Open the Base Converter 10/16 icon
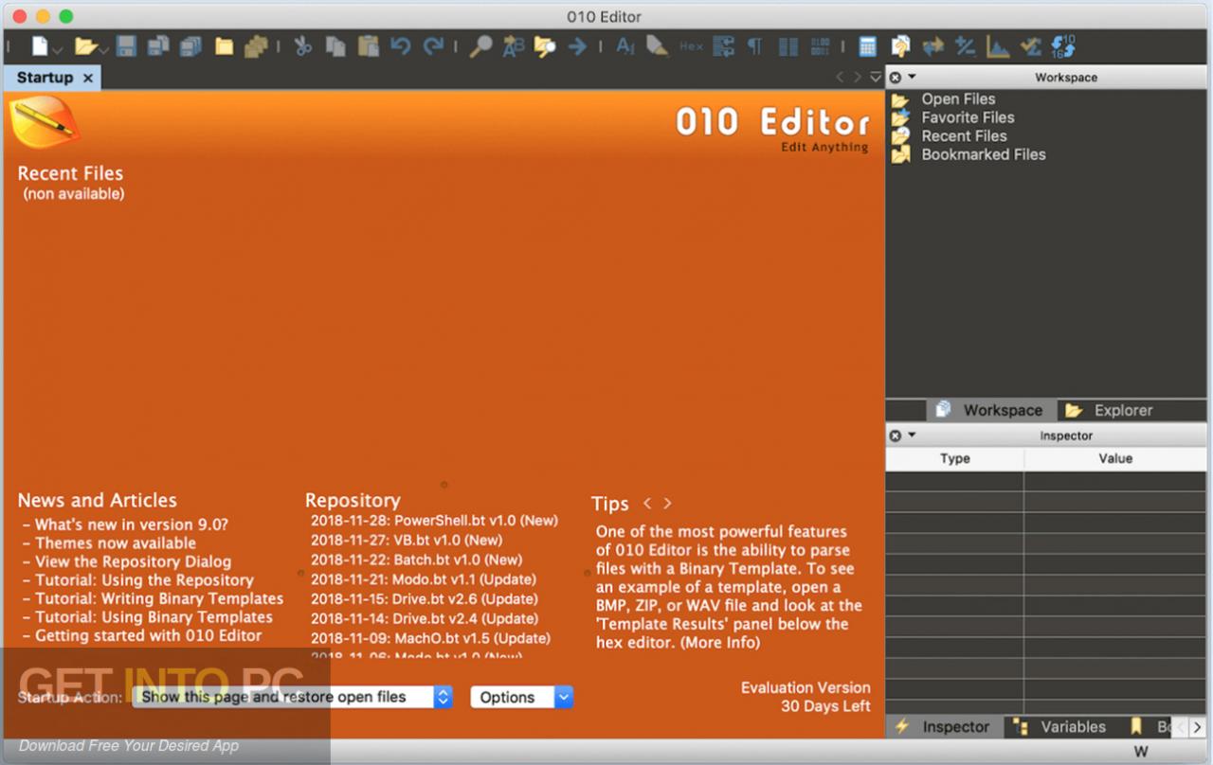 click(x=1063, y=45)
